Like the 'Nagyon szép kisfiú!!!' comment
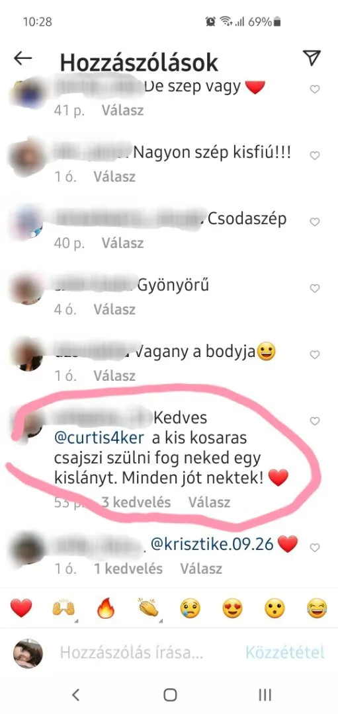338x714 pixels. tap(315, 156)
